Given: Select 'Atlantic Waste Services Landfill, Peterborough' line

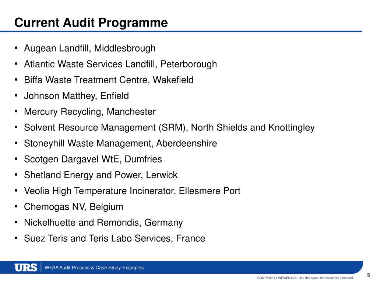Looking at the screenshot, I should 120,64.
